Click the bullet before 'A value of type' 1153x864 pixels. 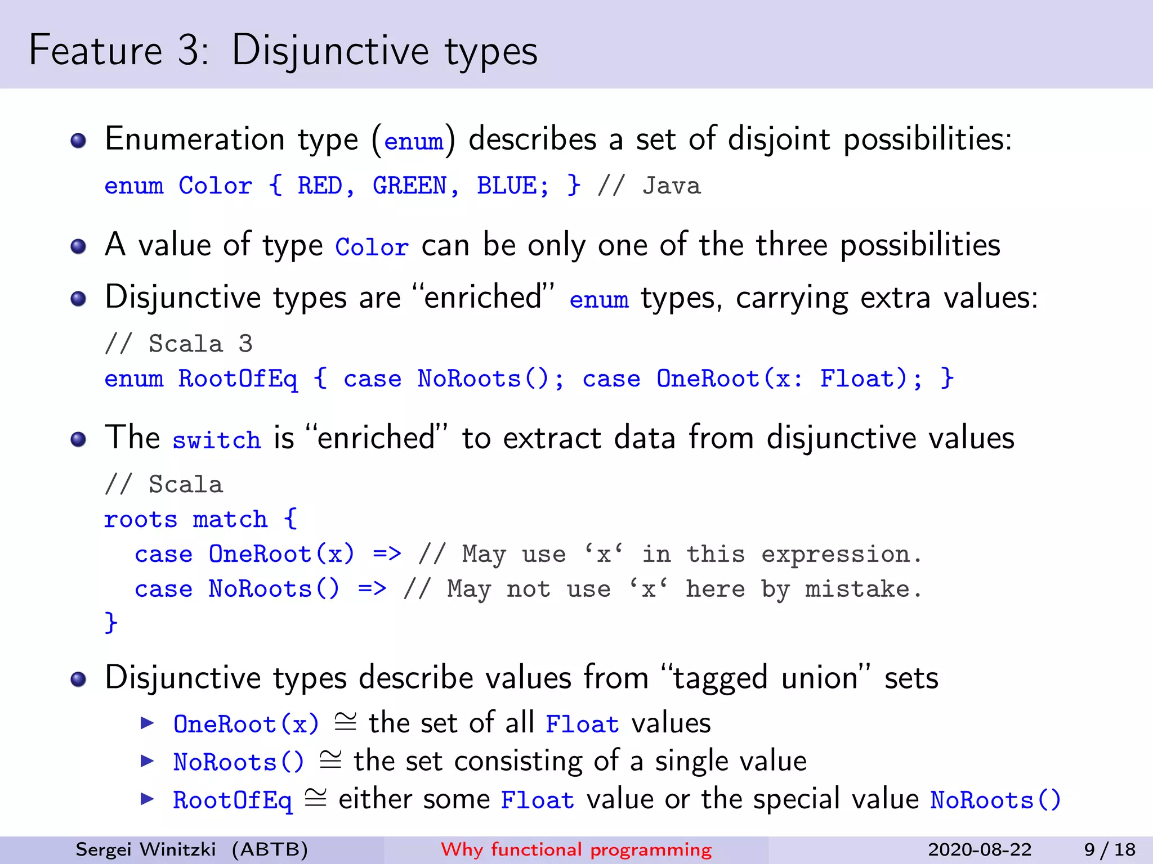(x=78, y=246)
